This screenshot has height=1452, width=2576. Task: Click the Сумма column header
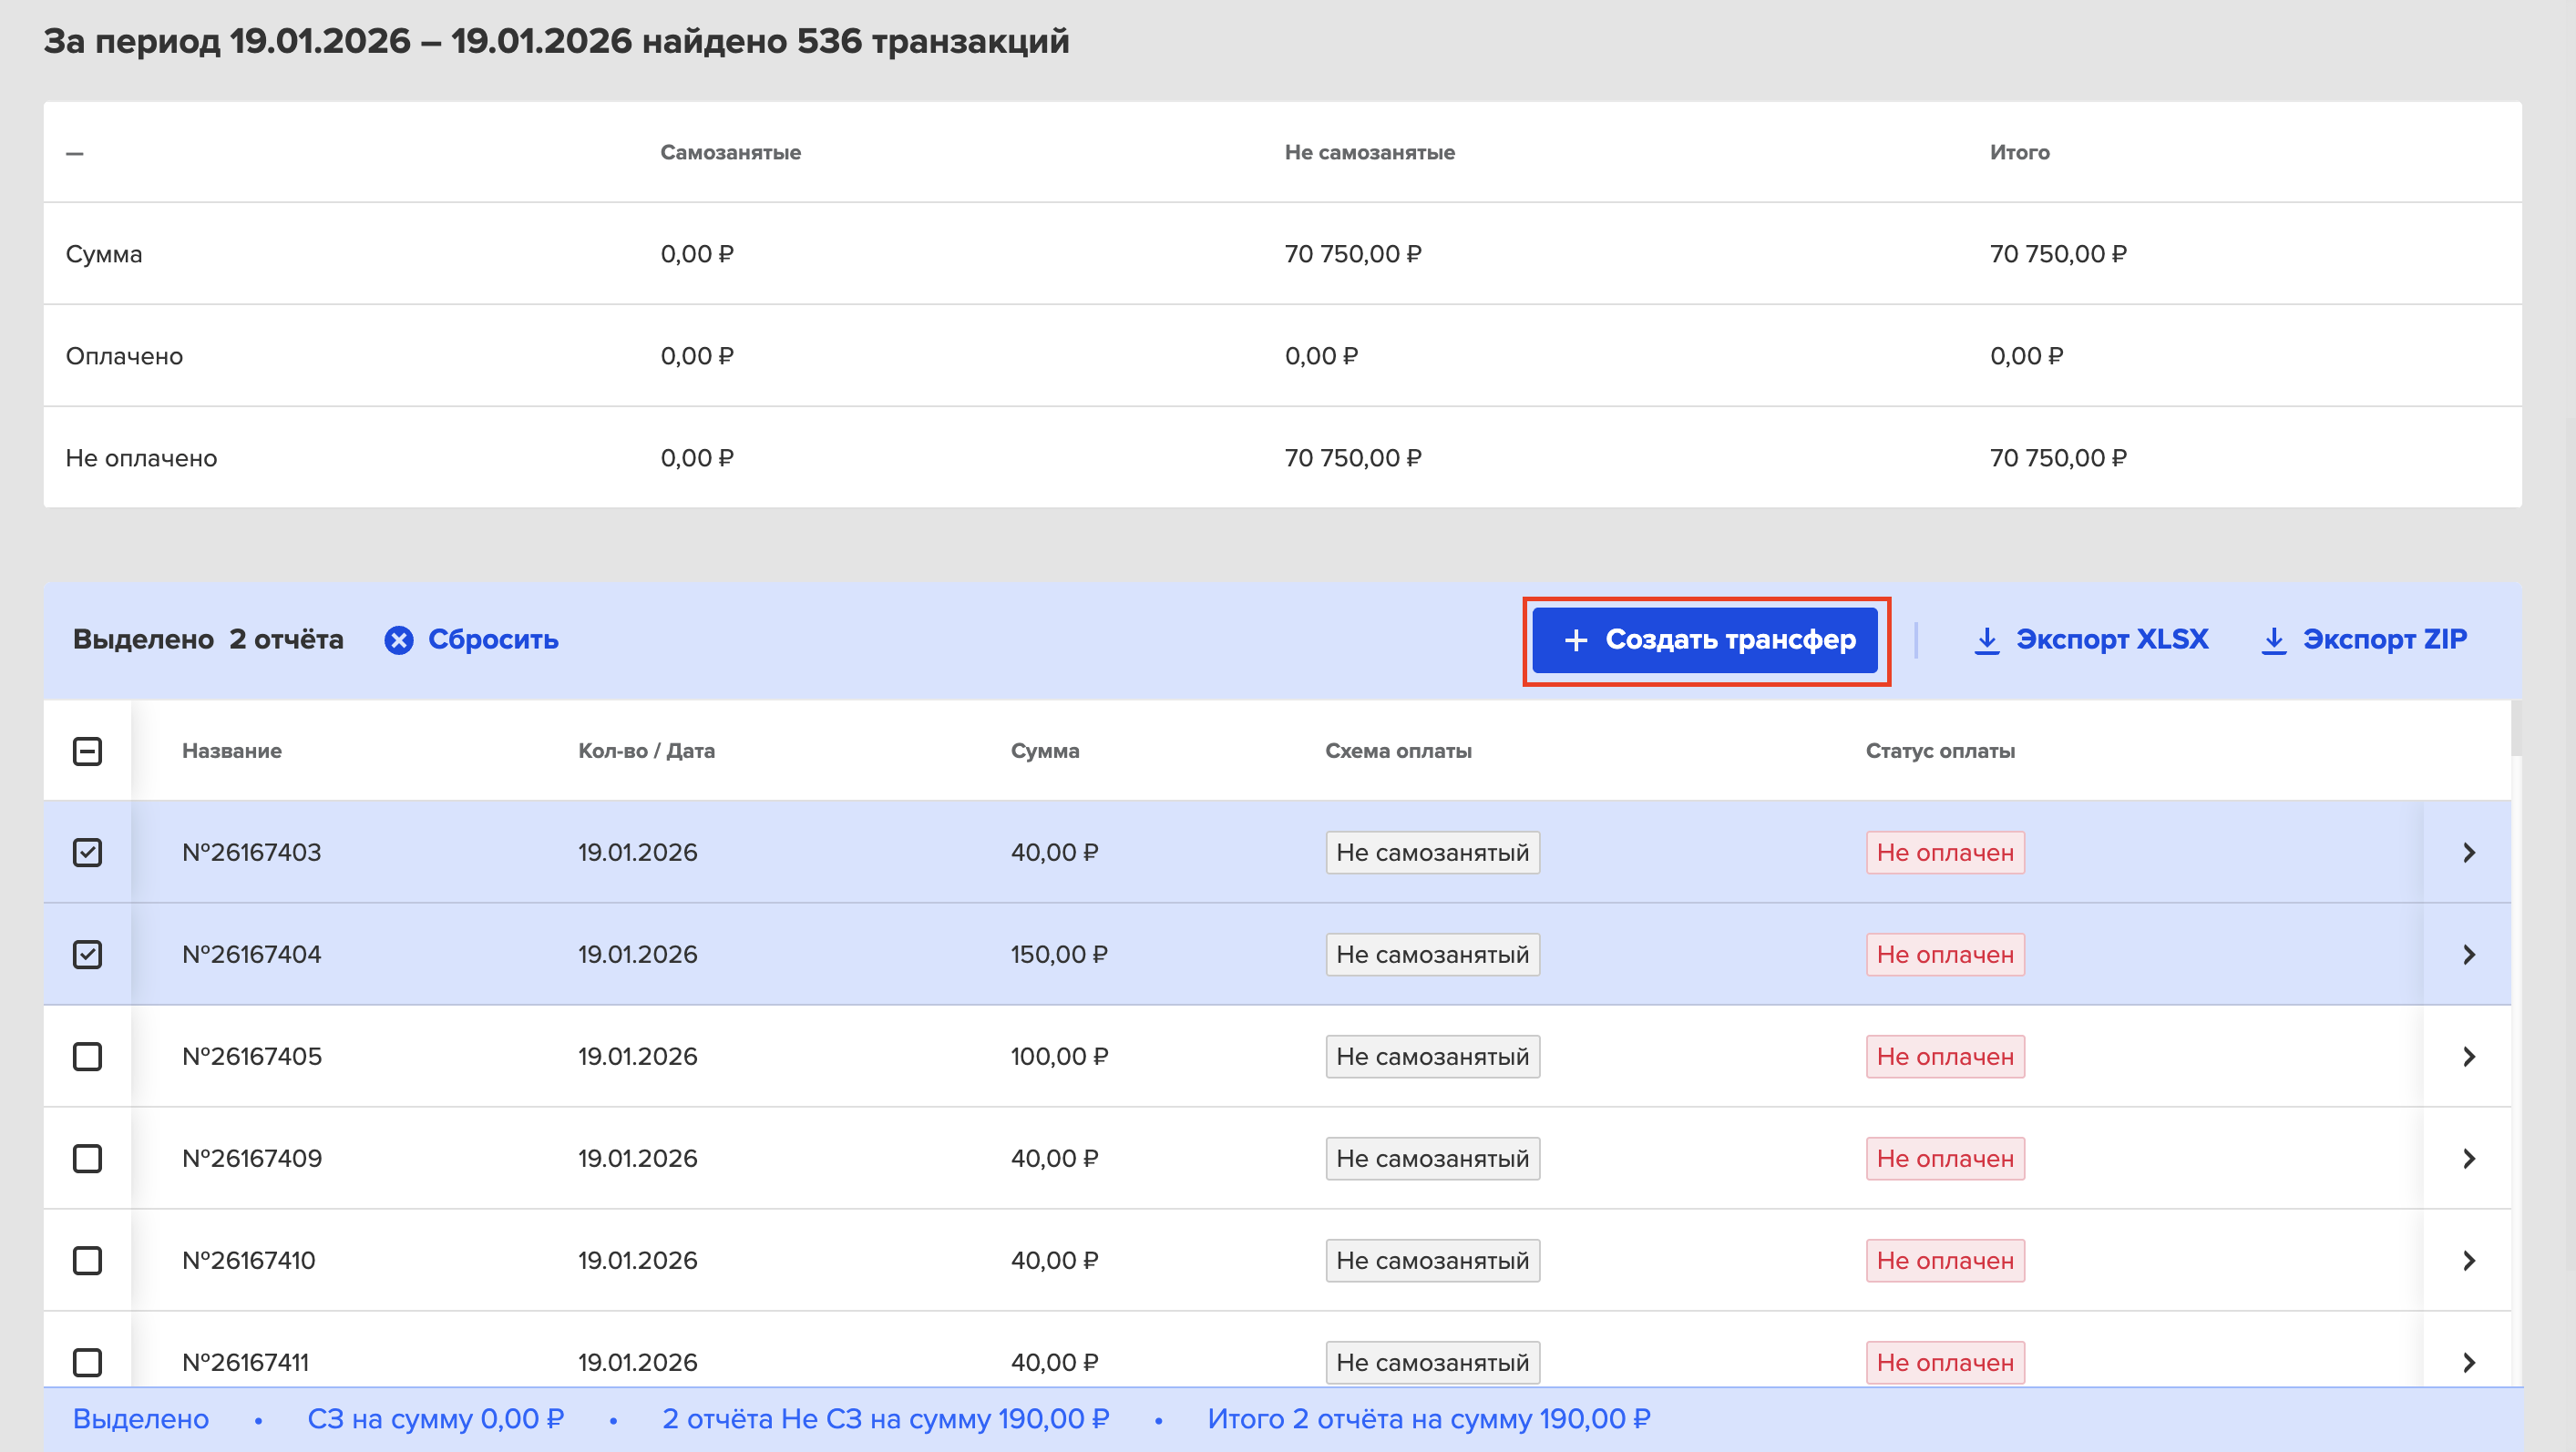pos(1045,751)
